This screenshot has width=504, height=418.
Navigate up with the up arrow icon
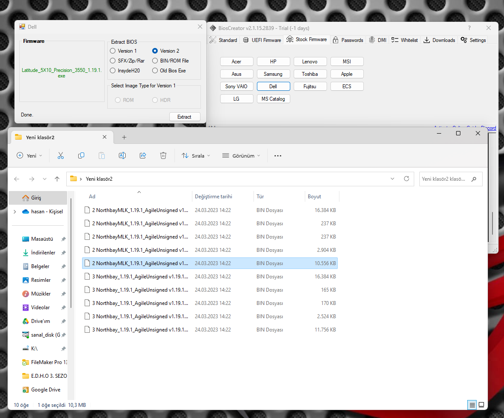coord(57,179)
